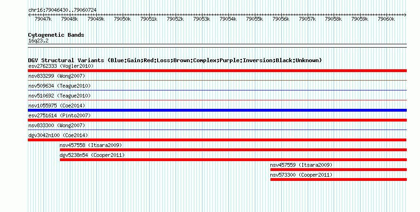Click the chr16:79046430..79060724 region label
This screenshot has width=420, height=212.
pos(62,10)
